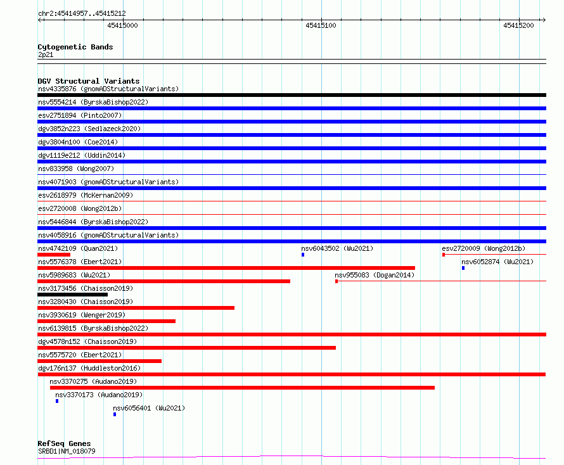
Task: Open the dgv3852n223 Sedlazeck2020 variant label
Action: pos(89,129)
